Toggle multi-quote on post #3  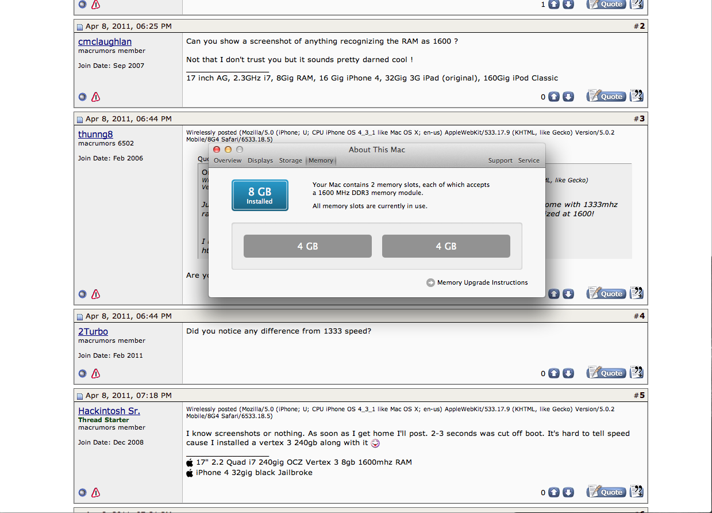pos(637,293)
